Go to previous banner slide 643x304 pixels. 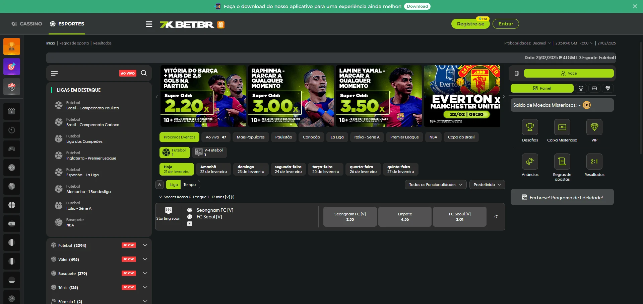click(157, 96)
